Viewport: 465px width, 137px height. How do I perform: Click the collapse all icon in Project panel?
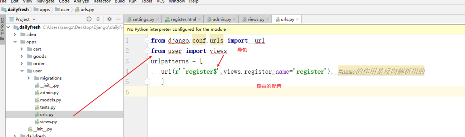pyautogui.click(x=98, y=19)
